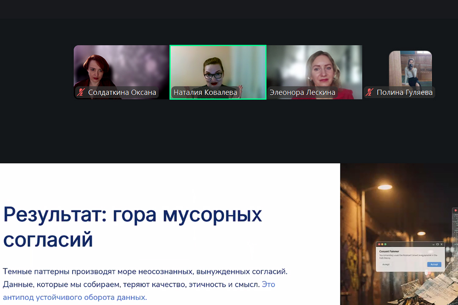This screenshot has width=458, height=305.
Task: Click muted microphone icon beside Солдаткина Оксана
Action: point(81,92)
